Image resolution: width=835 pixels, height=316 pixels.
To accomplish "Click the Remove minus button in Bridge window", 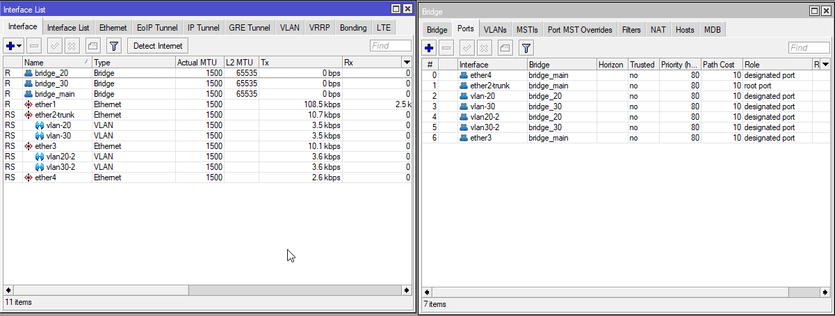I will pyautogui.click(x=446, y=47).
